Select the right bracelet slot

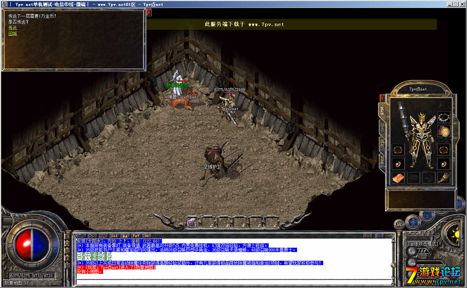(x=443, y=150)
